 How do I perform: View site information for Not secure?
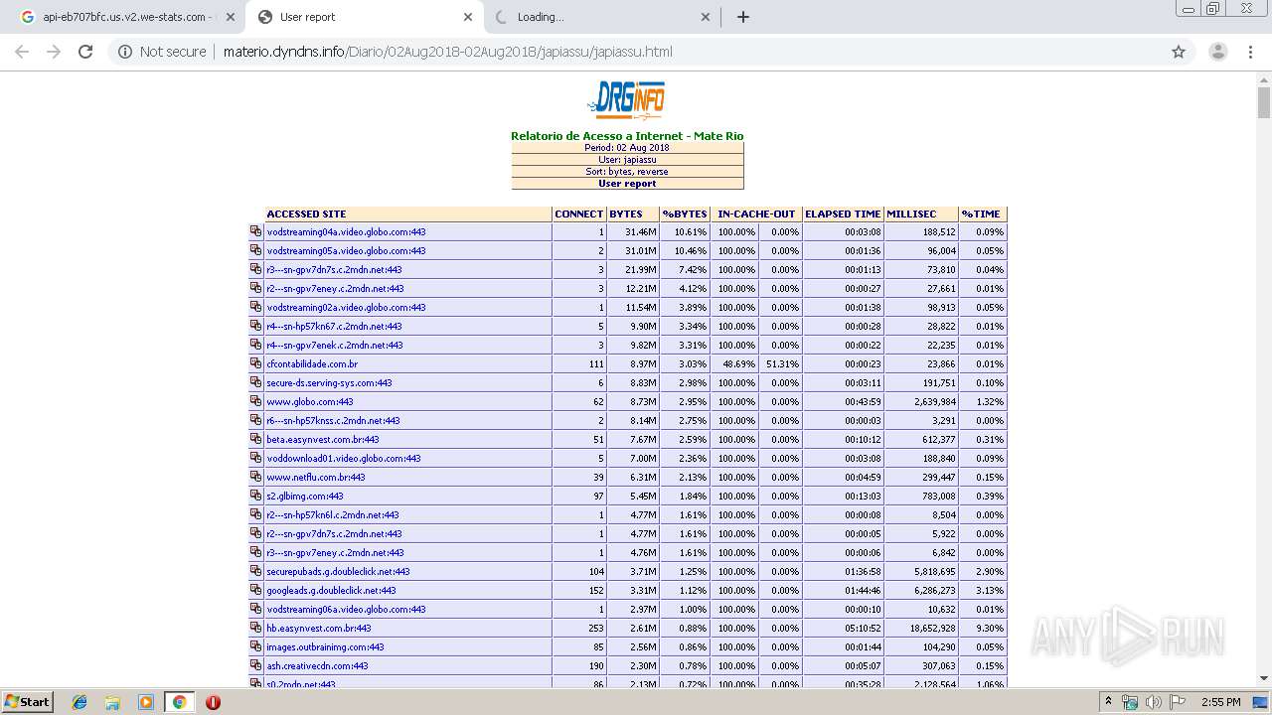162,52
